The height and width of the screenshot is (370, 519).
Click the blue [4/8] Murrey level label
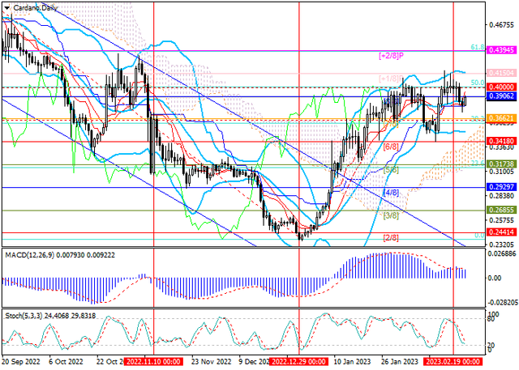pyautogui.click(x=390, y=193)
